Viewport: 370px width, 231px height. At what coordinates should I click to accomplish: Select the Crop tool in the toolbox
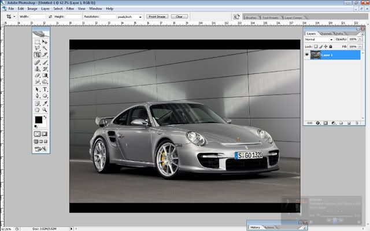tap(37, 55)
